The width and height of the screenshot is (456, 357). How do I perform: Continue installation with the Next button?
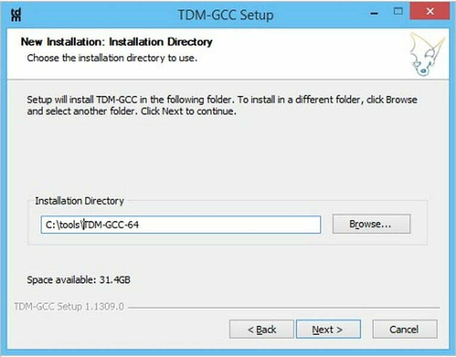click(329, 329)
